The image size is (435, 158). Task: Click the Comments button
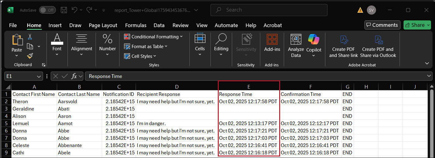[382, 25]
